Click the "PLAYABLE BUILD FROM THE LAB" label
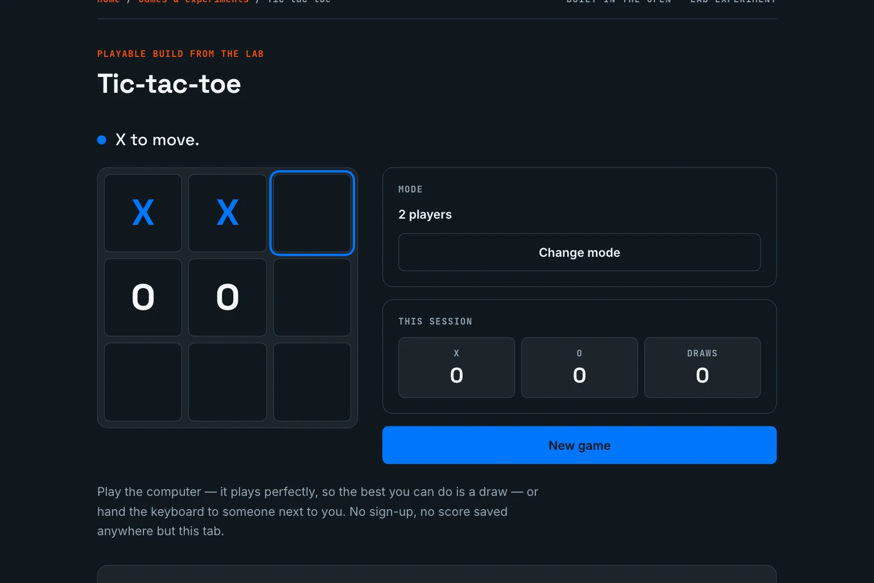This screenshot has width=874, height=583. pyautogui.click(x=180, y=54)
